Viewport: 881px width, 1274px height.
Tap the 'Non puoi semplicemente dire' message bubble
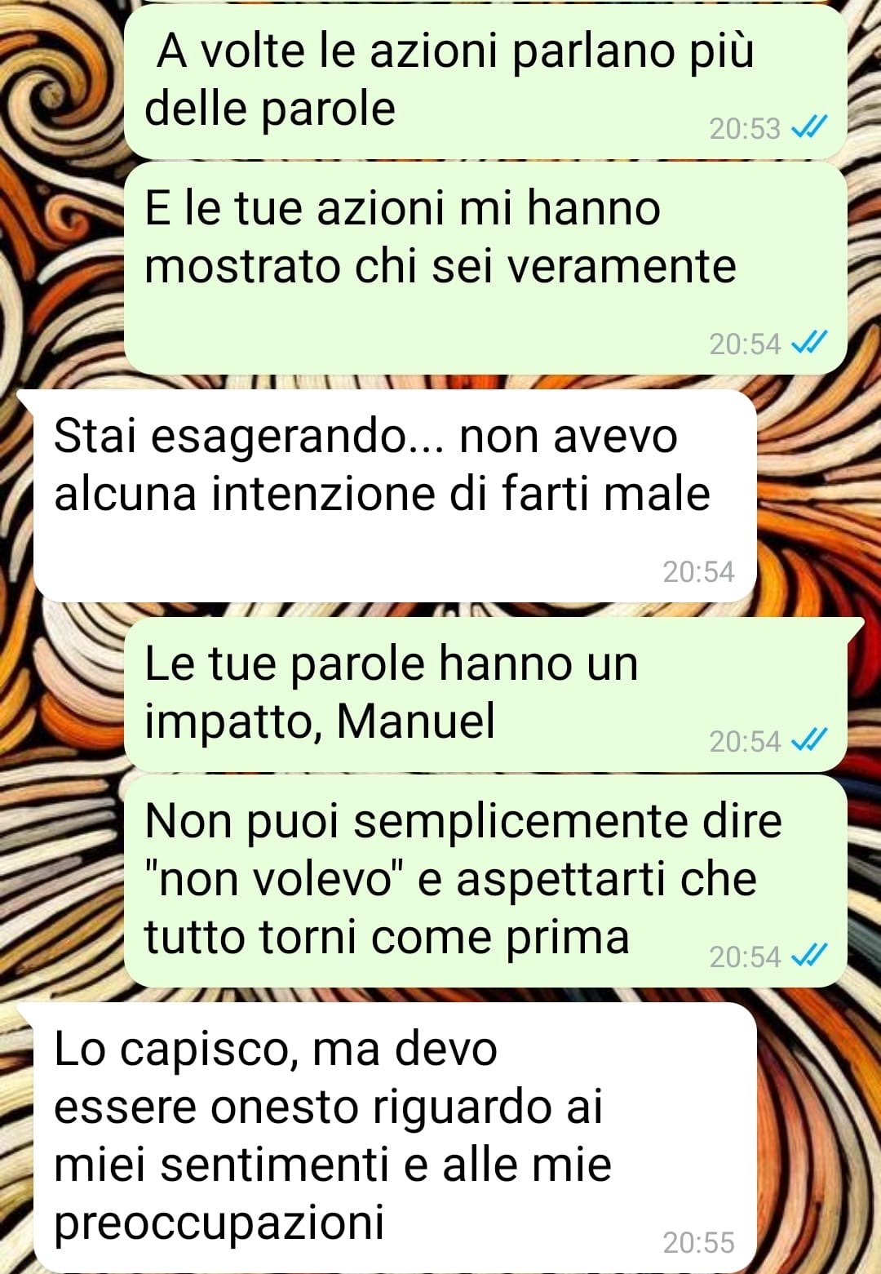click(x=485, y=881)
